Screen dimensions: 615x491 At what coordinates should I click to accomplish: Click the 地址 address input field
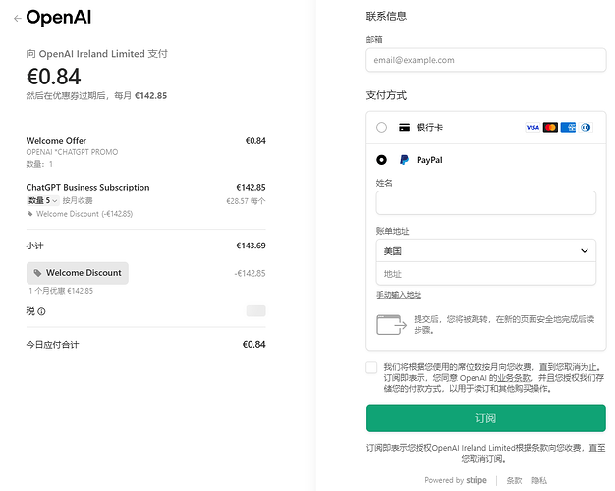pyautogui.click(x=486, y=274)
